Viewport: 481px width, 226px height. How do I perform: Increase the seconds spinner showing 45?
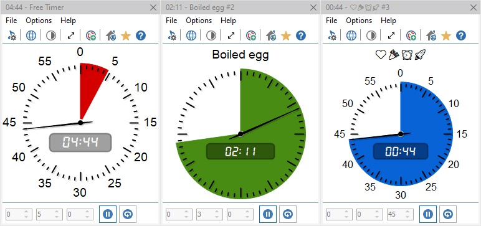(x=407, y=212)
